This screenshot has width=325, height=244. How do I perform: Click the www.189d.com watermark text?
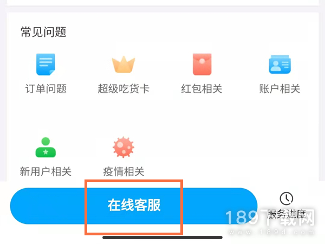(x=271, y=232)
